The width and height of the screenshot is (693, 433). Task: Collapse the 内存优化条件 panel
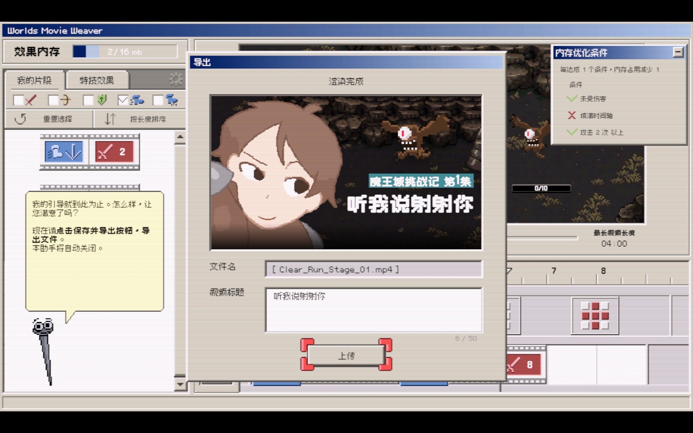point(677,52)
